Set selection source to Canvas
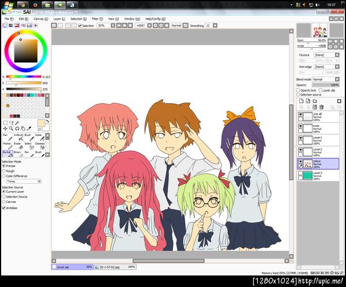The height and width of the screenshot is (287, 346). [4, 202]
